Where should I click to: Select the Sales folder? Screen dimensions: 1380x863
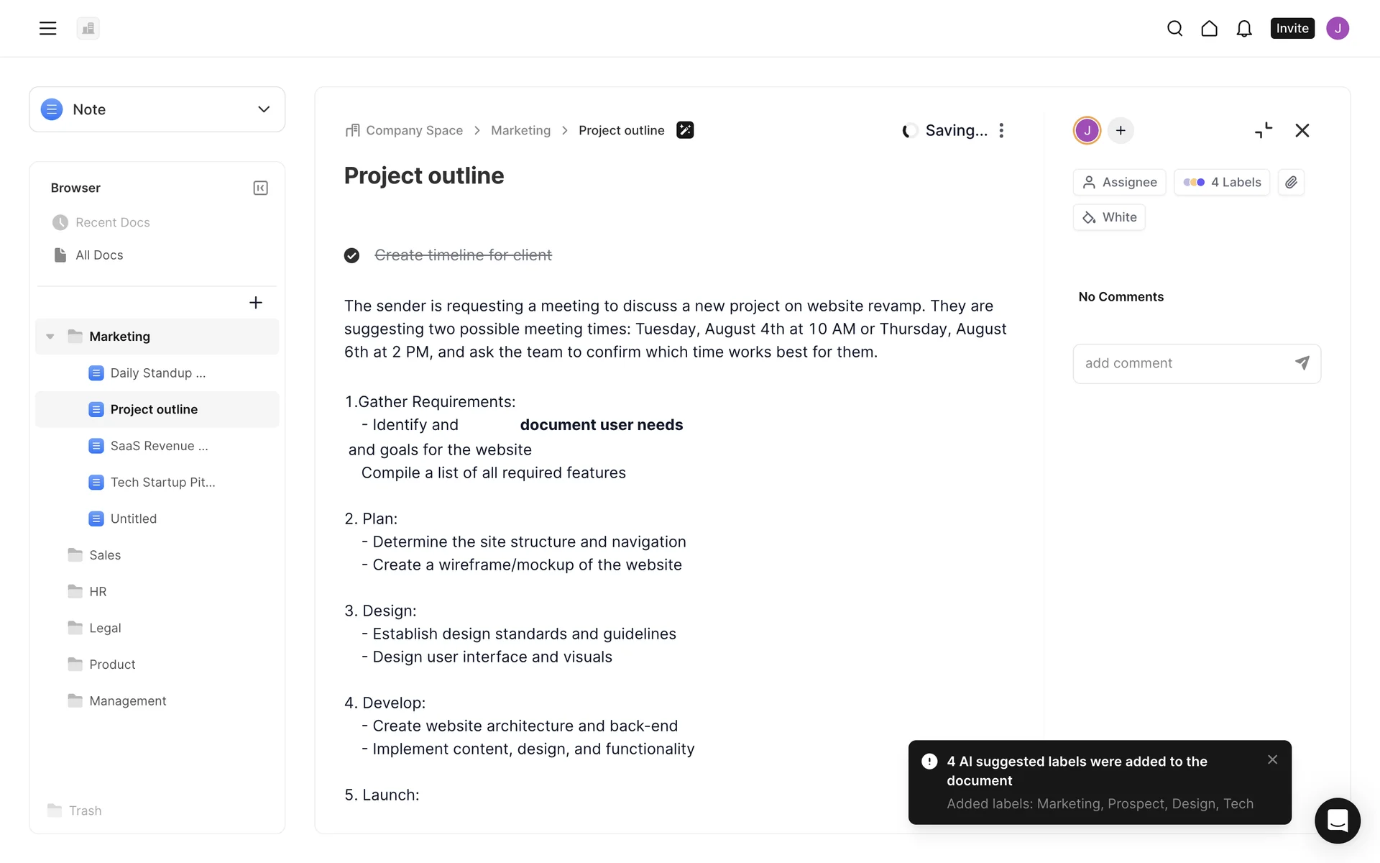tap(105, 554)
